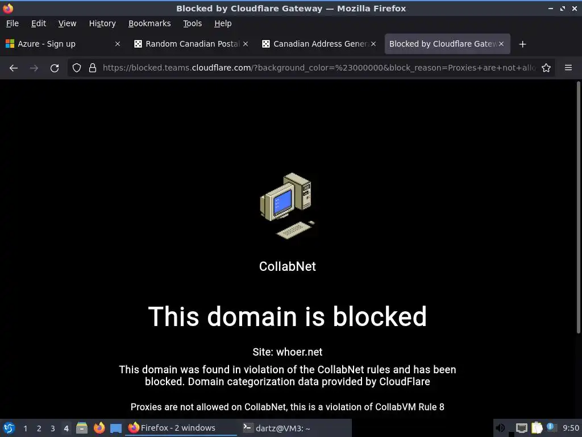The image size is (582, 437).
Task: Open the Bookmarks menu
Action: coord(149,23)
